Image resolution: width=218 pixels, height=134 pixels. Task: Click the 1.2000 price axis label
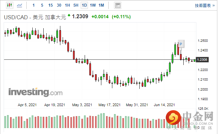(203, 89)
